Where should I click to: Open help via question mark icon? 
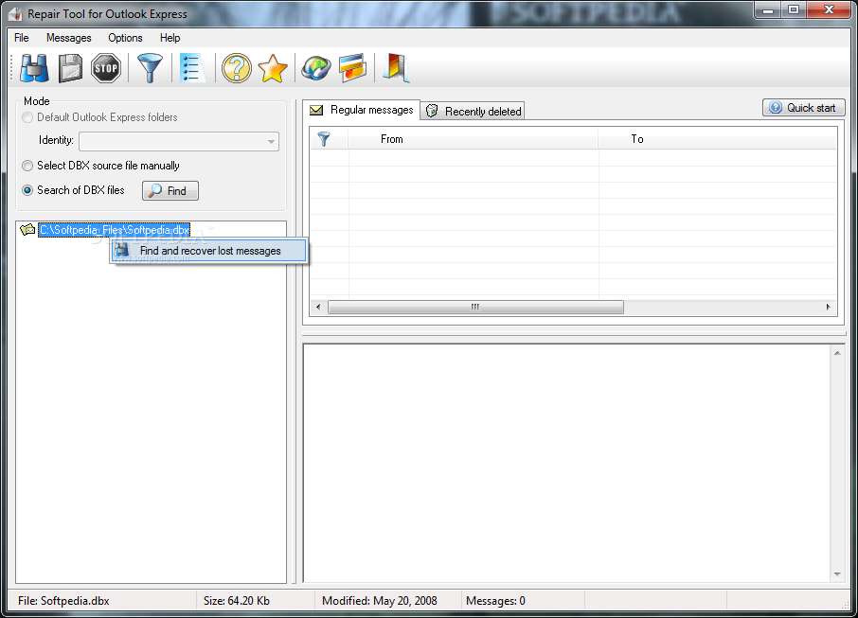(x=237, y=68)
